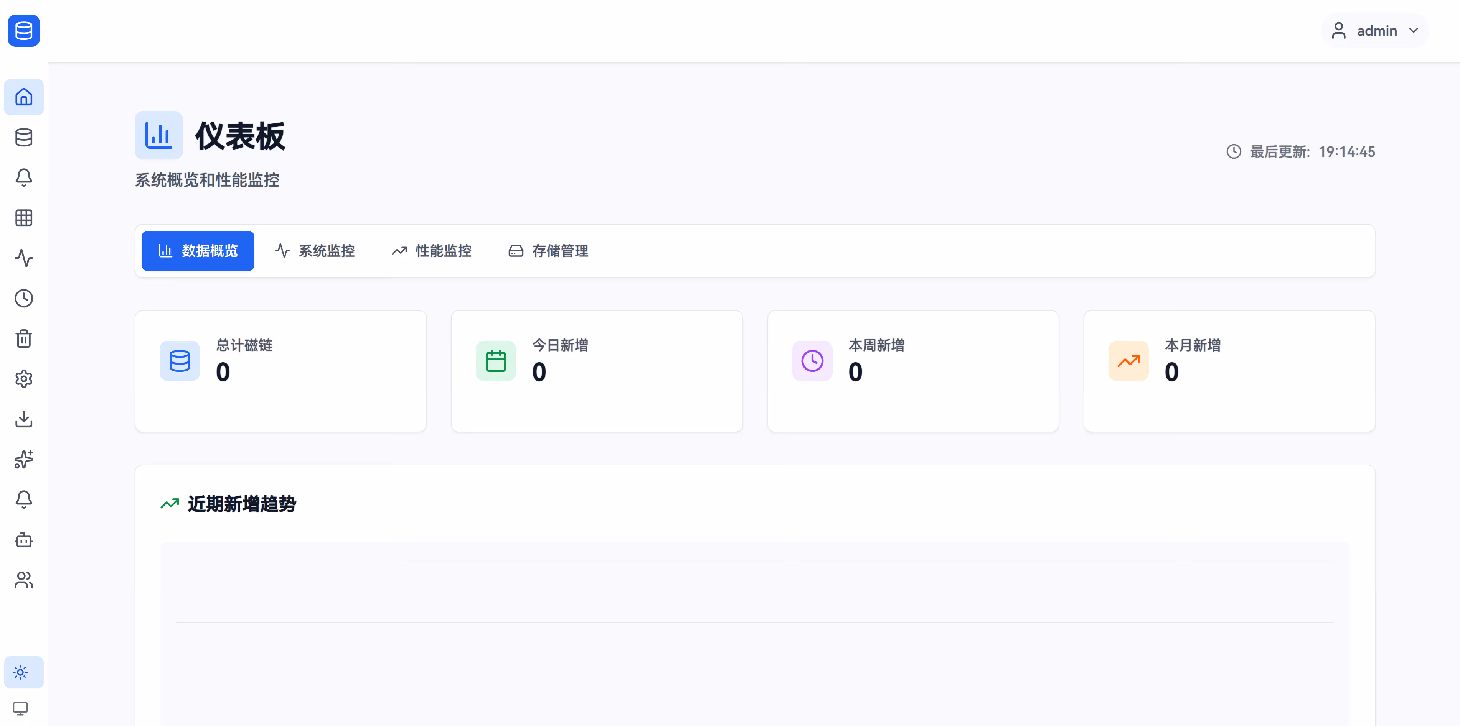Select the 存储管理 tab
The height and width of the screenshot is (726, 1460).
pos(548,251)
